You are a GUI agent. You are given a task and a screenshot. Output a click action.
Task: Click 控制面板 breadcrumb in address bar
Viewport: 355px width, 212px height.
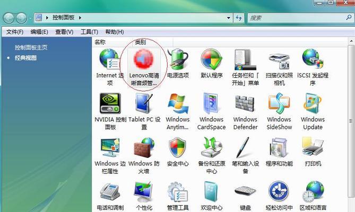point(63,17)
